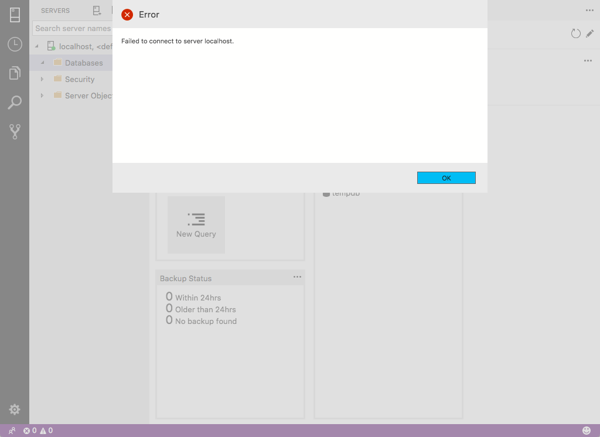This screenshot has height=437, width=600.
Task: Open the Backup Status widget options menu
Action: [297, 276]
